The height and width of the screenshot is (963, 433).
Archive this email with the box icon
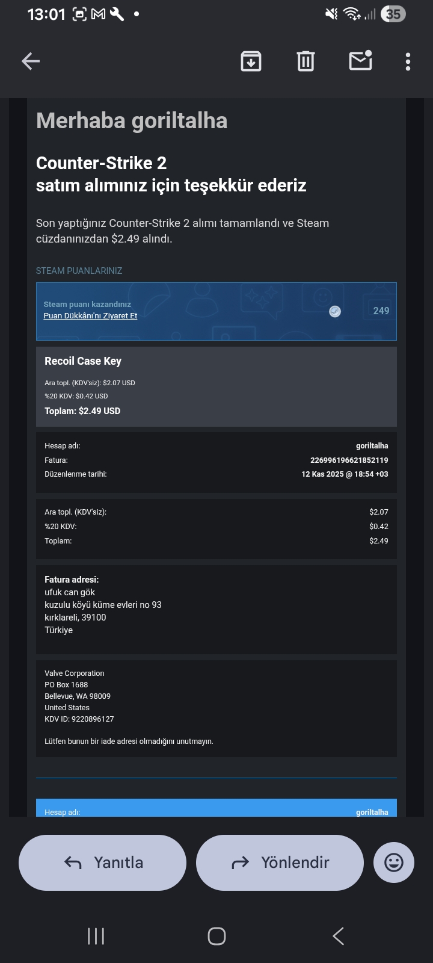pos(251,61)
